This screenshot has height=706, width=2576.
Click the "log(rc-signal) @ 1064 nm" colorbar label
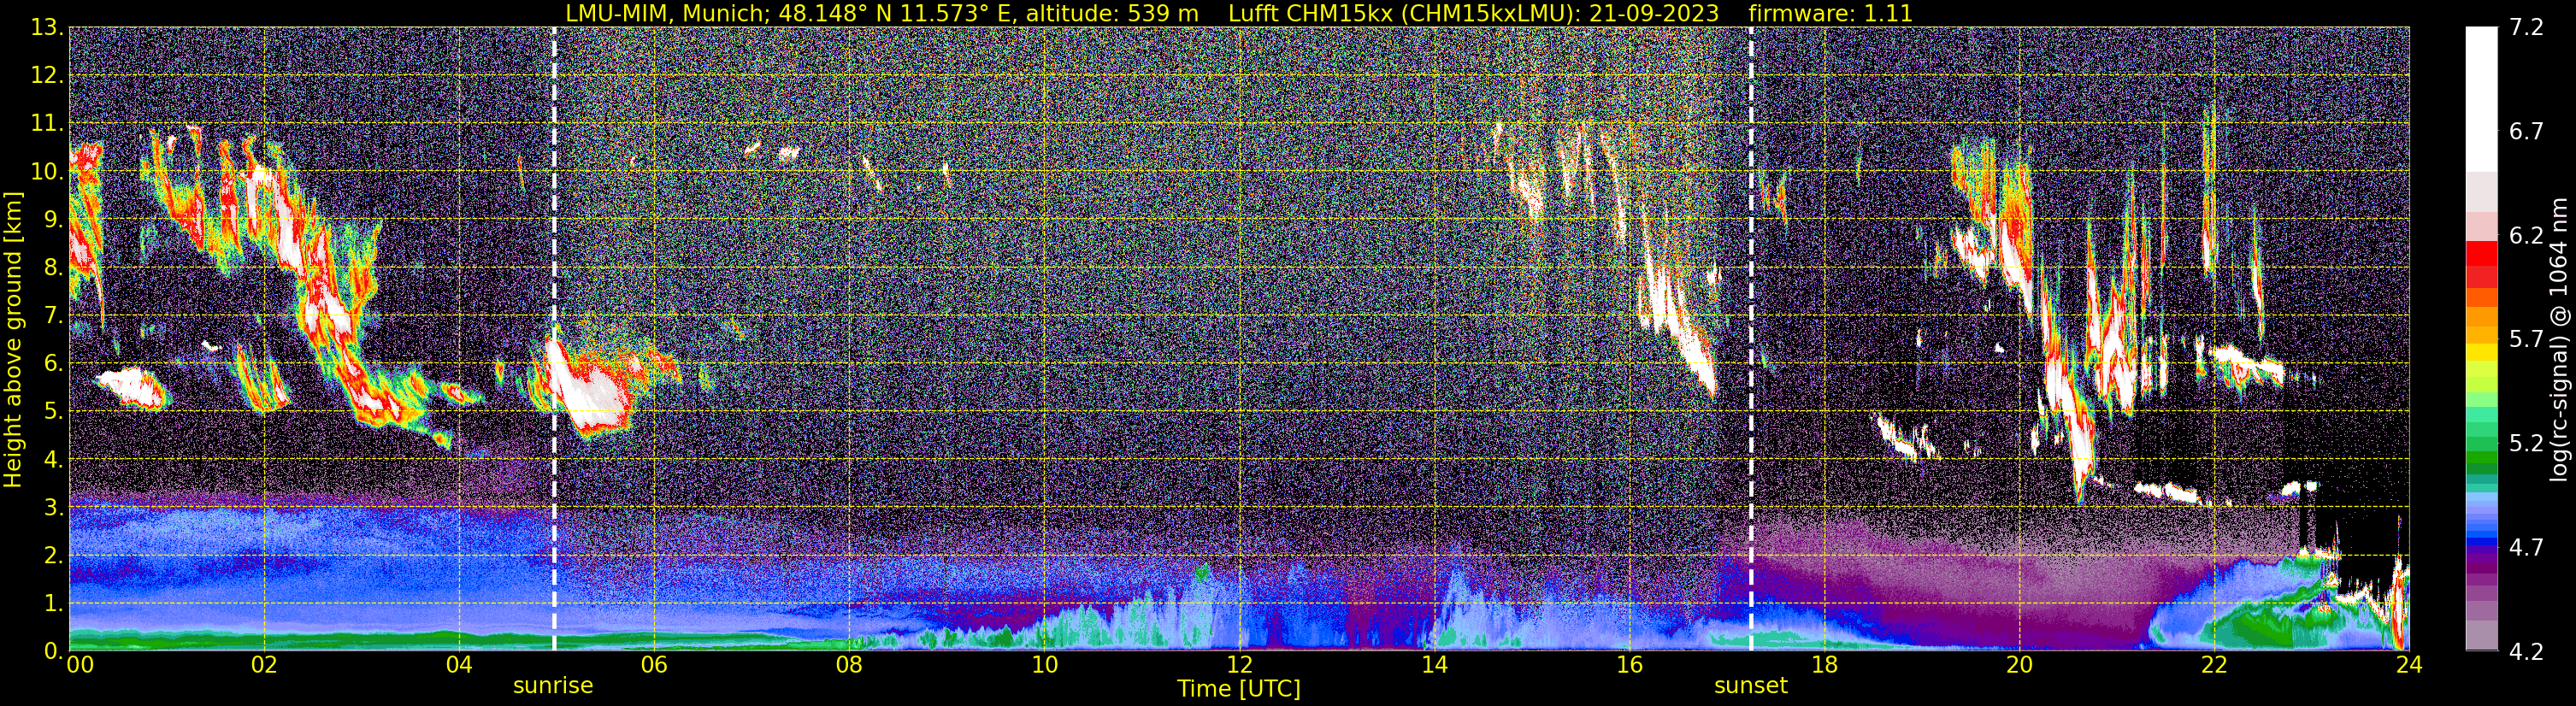point(2559,339)
